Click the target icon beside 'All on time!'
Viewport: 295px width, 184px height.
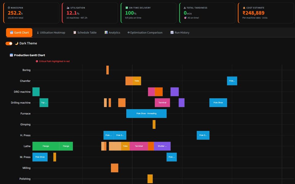[185, 18]
